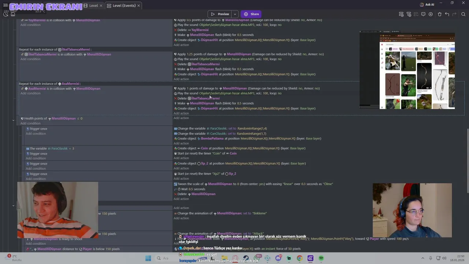Click the microphone icon in system tray
This screenshot has width=469, height=264.
(x=431, y=258)
